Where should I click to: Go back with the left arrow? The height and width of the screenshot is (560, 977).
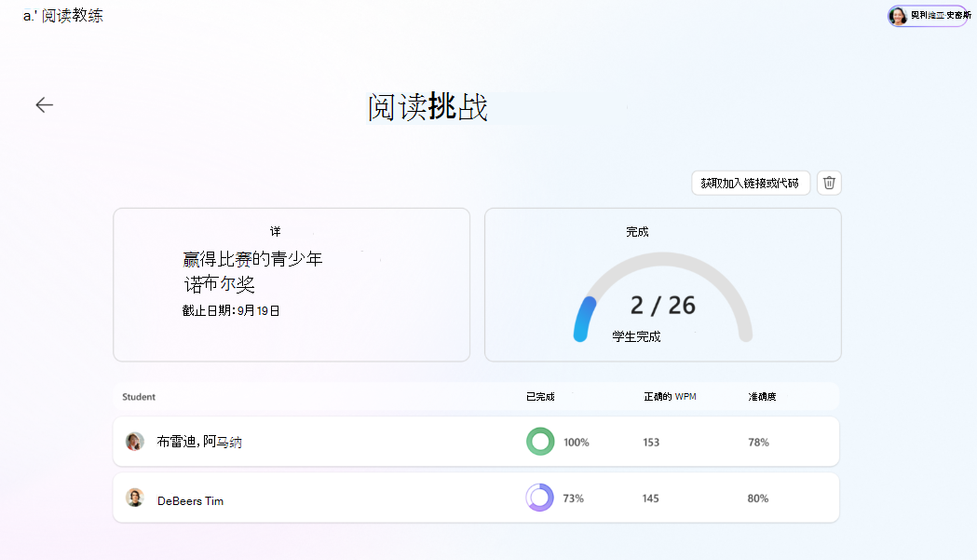click(x=44, y=104)
